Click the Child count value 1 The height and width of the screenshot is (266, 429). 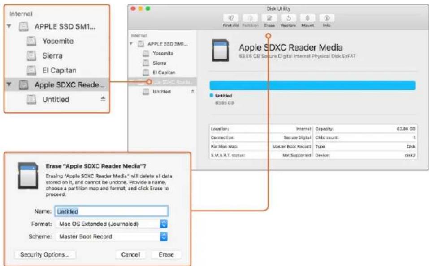[414, 138]
